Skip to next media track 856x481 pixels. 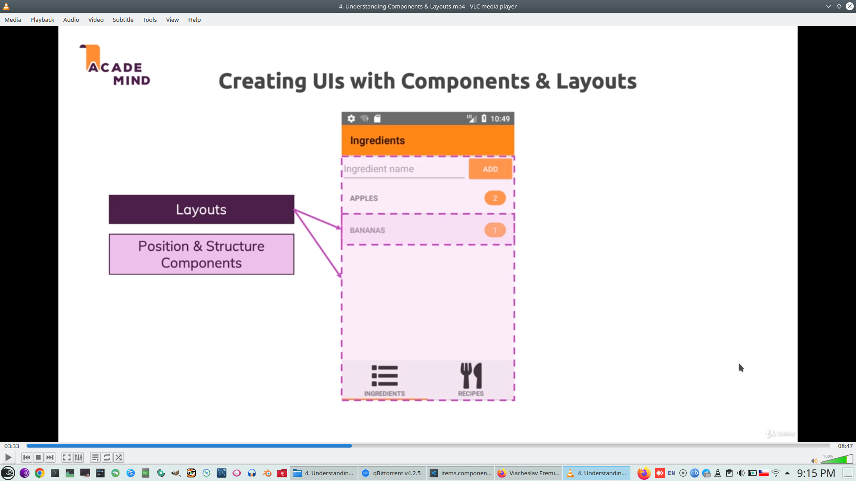pyautogui.click(x=50, y=457)
